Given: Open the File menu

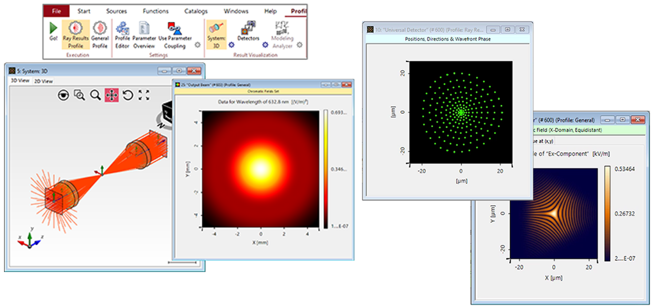Looking at the screenshot, I should pos(56,11).
